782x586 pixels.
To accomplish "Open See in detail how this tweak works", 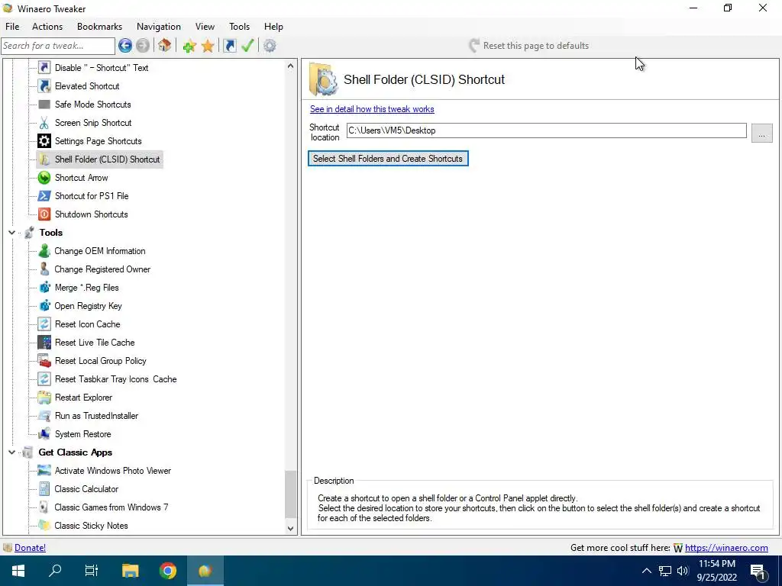I will point(372,109).
